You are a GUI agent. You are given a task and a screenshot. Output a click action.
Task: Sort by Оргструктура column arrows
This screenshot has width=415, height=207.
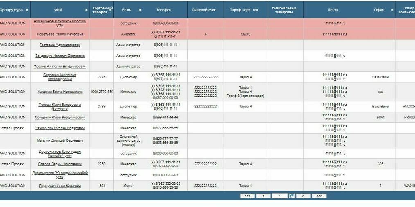pos(27,10)
